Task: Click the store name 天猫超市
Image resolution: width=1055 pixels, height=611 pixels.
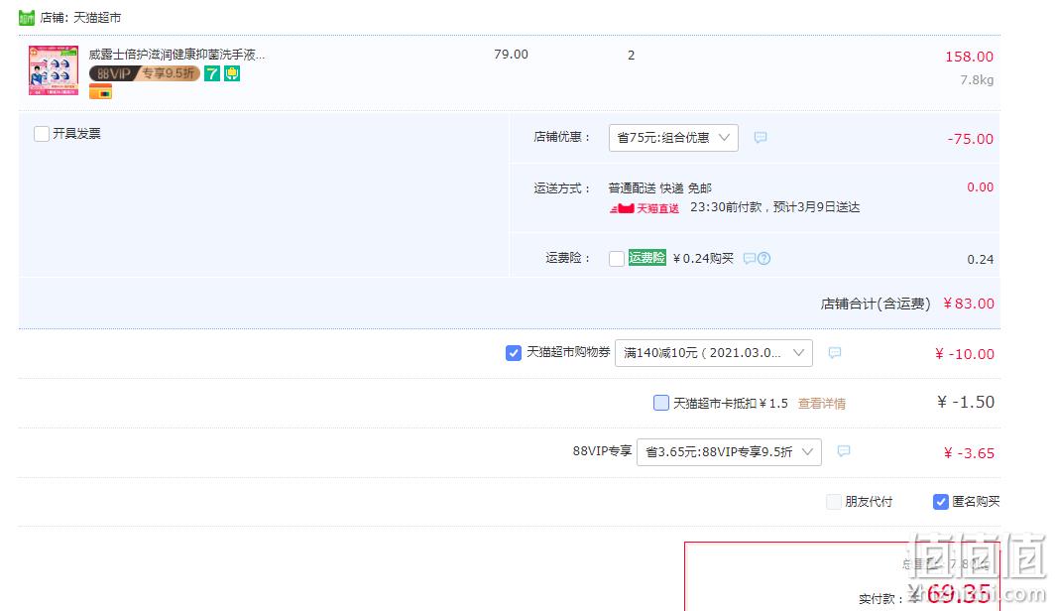Action: (97, 18)
